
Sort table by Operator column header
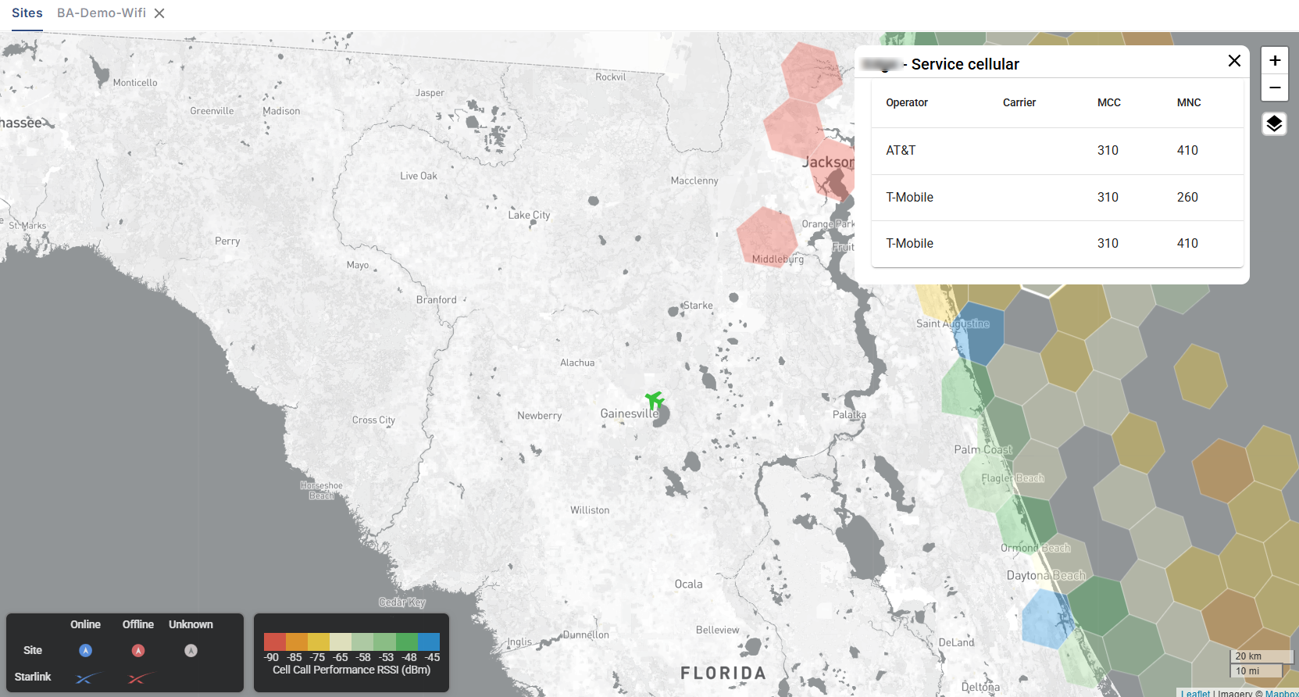click(x=907, y=102)
